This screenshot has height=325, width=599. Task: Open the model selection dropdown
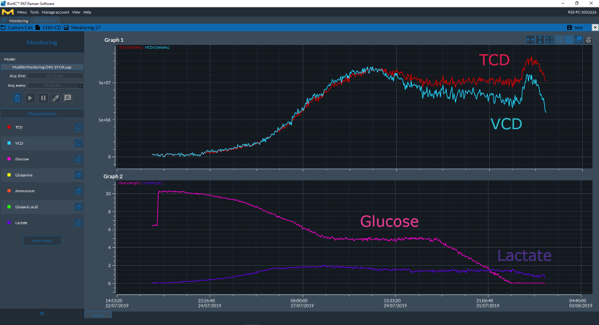tap(42, 67)
